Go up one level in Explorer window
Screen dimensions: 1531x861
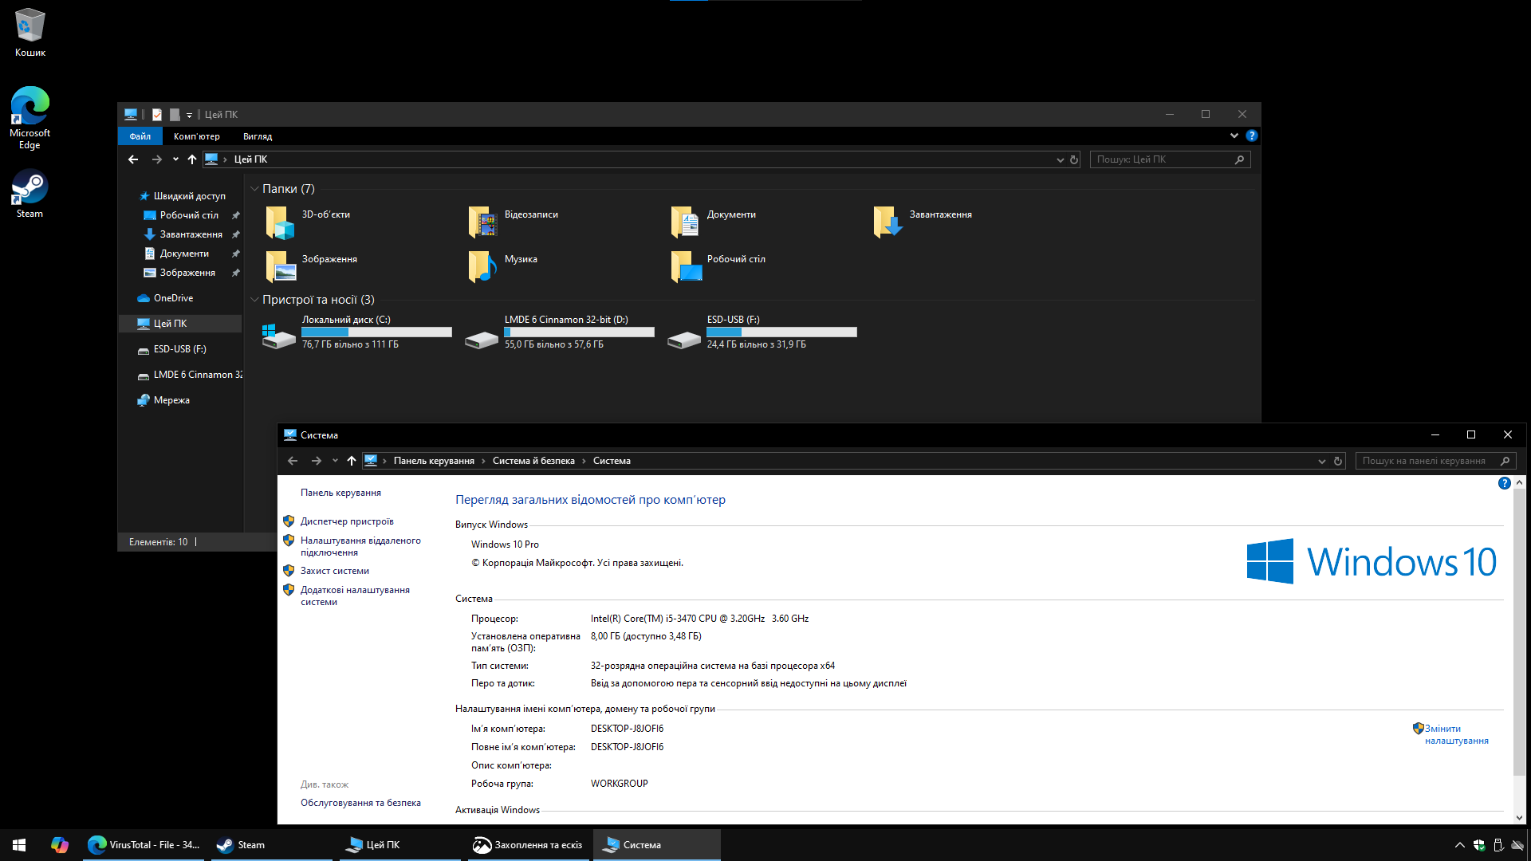pos(192,159)
